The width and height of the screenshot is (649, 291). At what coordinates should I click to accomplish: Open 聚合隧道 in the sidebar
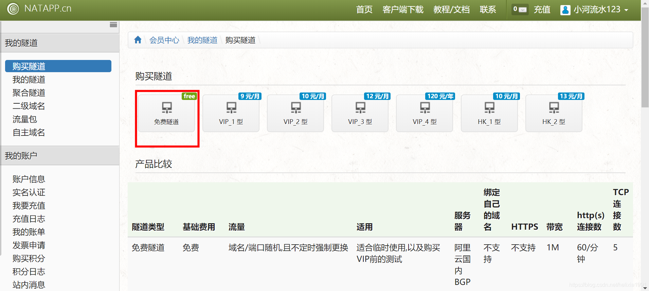pos(29,93)
